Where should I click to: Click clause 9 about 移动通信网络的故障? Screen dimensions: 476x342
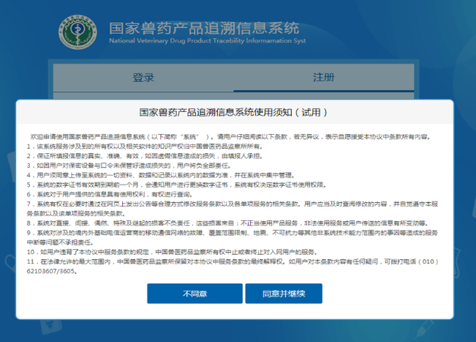pos(233,237)
